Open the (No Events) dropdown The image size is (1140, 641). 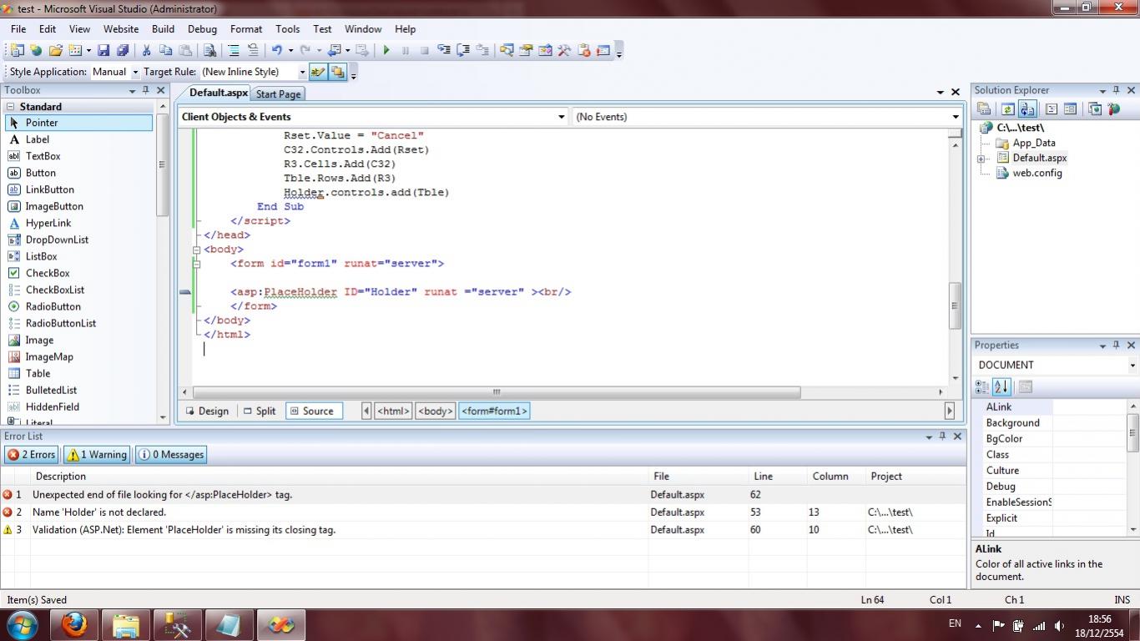click(956, 117)
